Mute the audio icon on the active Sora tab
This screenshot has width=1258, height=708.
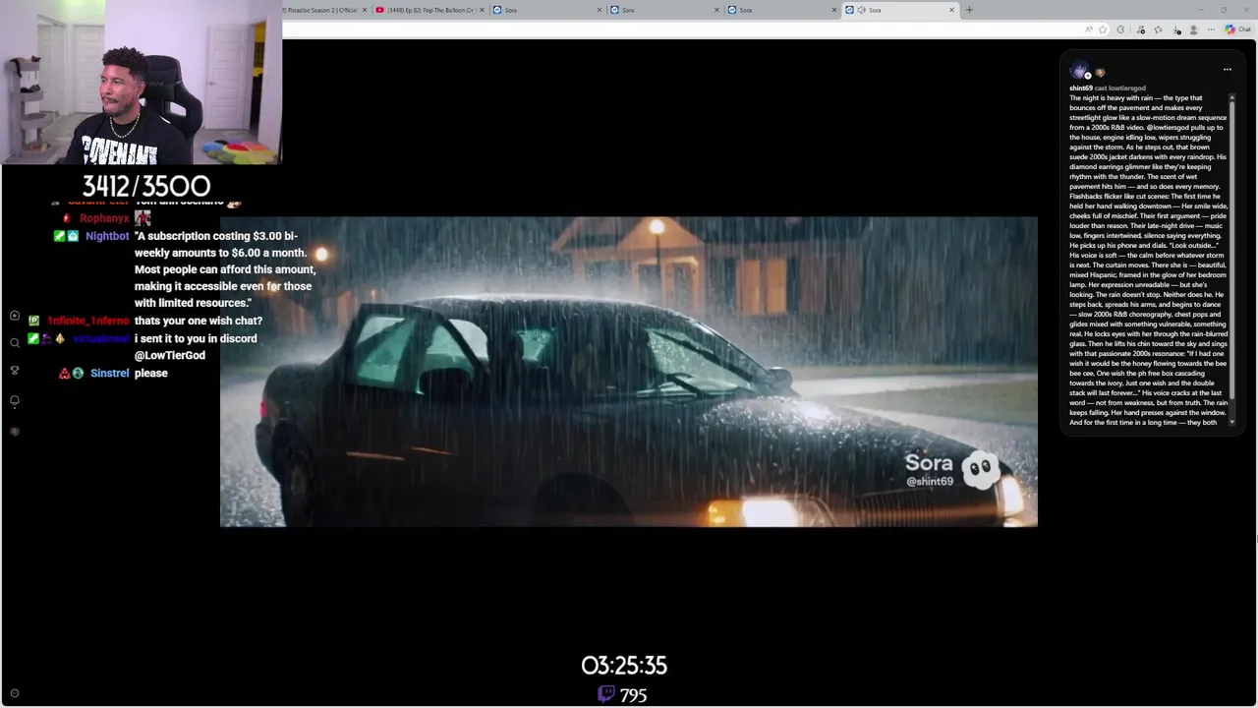click(x=861, y=10)
